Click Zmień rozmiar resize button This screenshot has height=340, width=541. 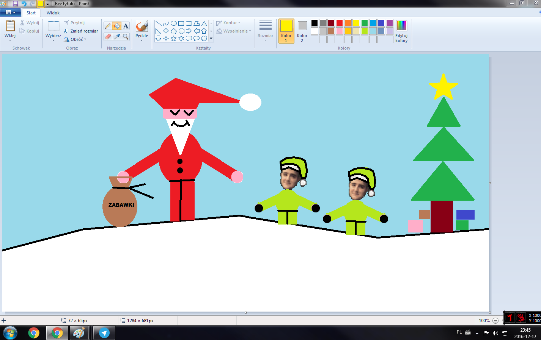(x=81, y=31)
